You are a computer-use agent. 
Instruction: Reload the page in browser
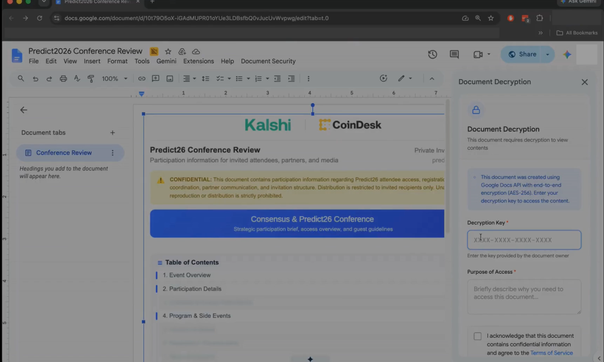pyautogui.click(x=39, y=18)
